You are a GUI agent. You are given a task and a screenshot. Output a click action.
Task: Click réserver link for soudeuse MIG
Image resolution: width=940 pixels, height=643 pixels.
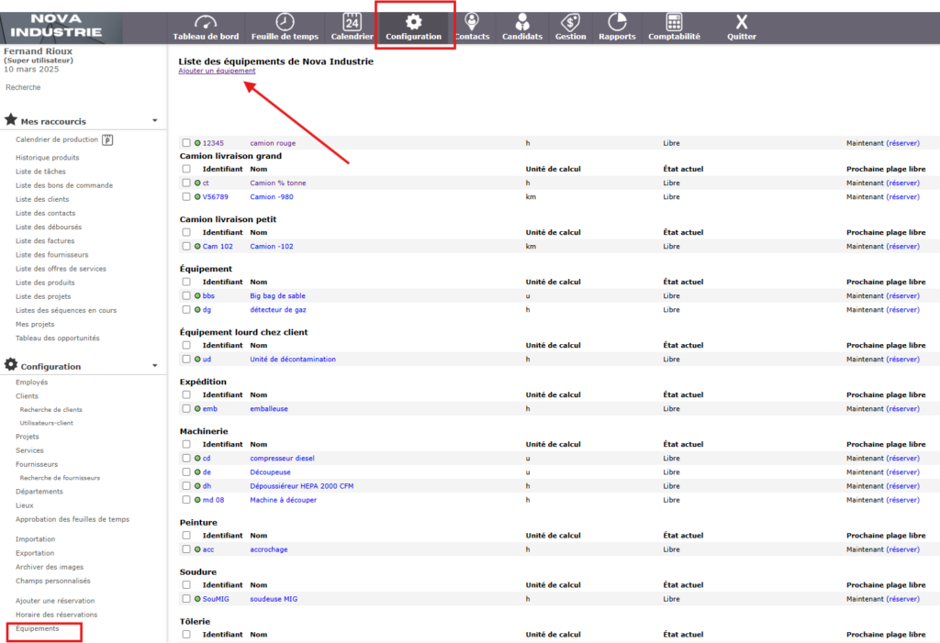click(902, 599)
